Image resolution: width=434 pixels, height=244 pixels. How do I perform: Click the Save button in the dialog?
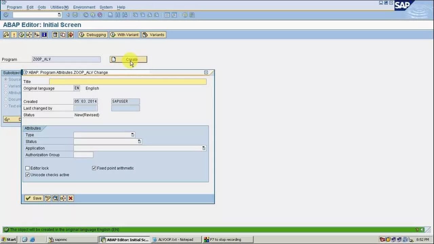[x=34, y=198]
